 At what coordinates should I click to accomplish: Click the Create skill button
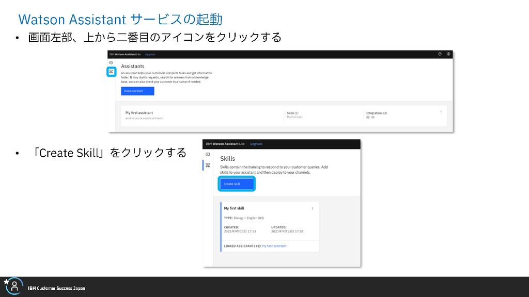pyautogui.click(x=237, y=184)
